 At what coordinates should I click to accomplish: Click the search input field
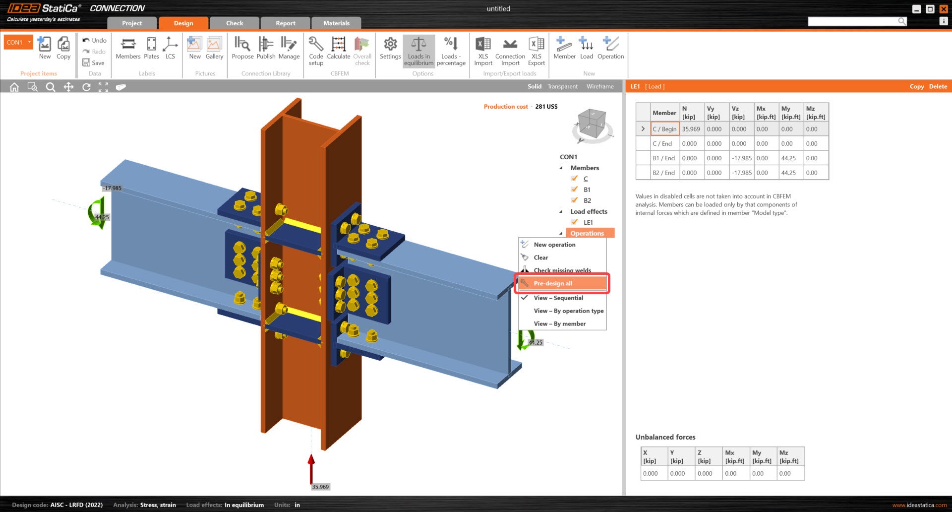click(852, 21)
